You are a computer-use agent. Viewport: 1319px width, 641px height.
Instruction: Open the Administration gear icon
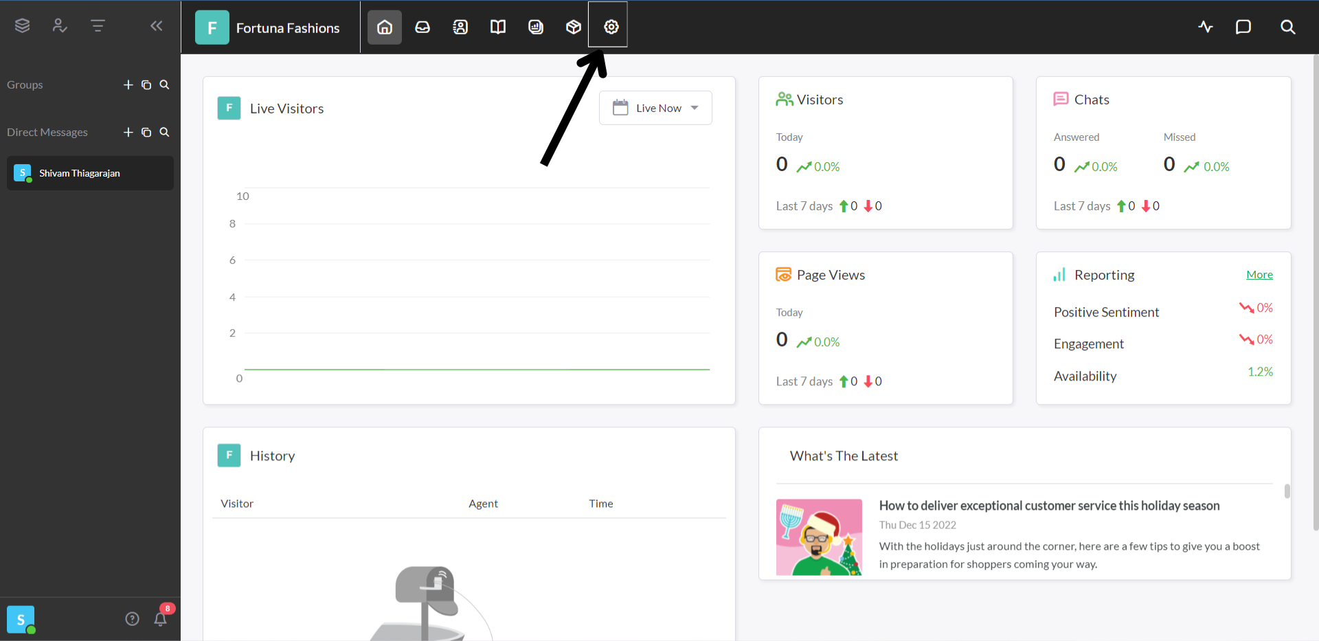point(611,27)
